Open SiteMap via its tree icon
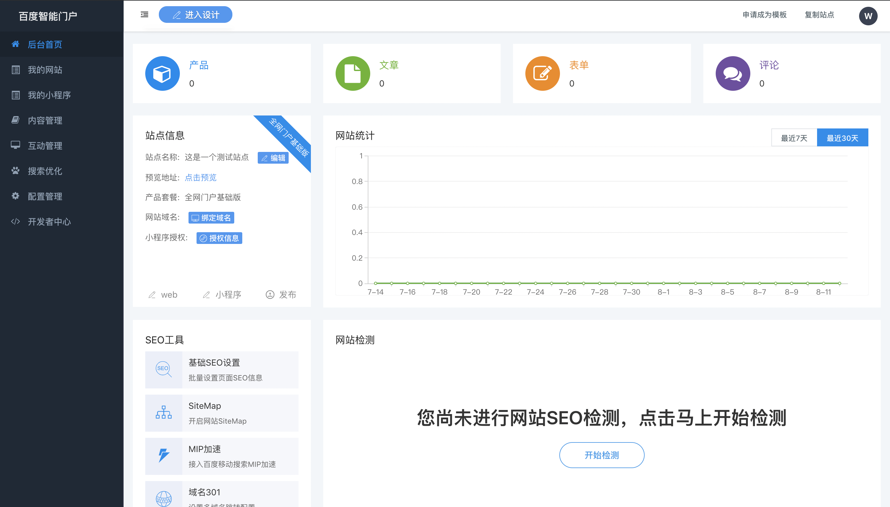Image resolution: width=890 pixels, height=507 pixels. [x=164, y=413]
